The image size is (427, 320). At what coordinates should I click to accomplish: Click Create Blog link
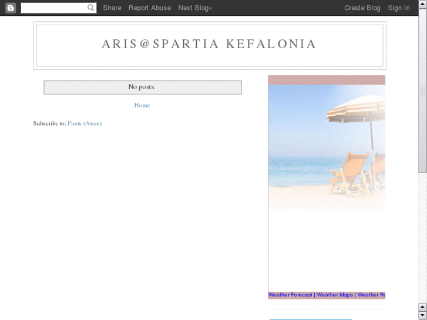(x=362, y=8)
